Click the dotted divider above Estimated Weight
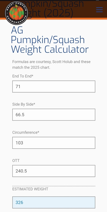 click(x=54, y=186)
